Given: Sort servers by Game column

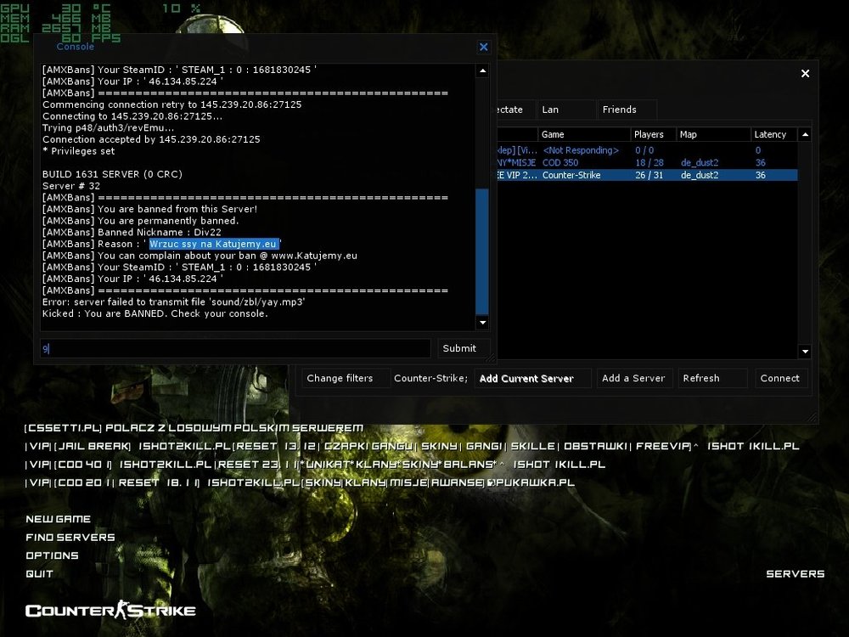Looking at the screenshot, I should [x=584, y=134].
